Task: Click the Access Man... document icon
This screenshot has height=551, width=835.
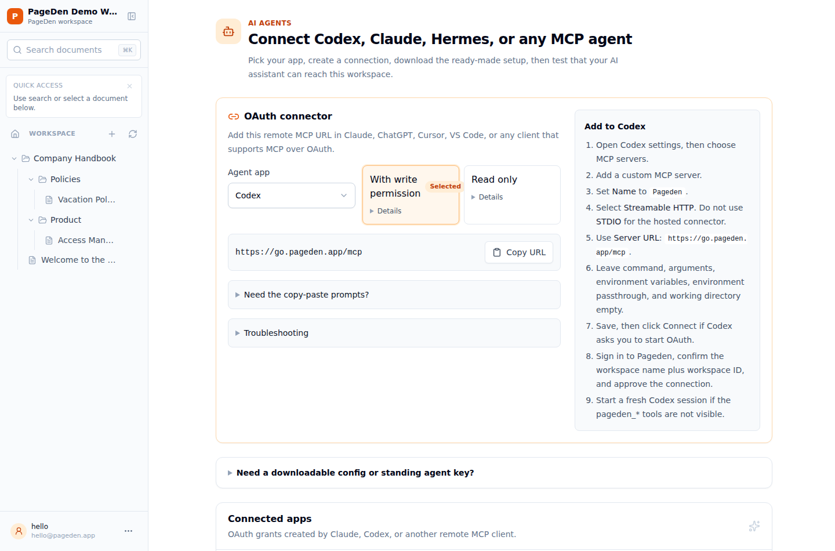Action: pos(49,240)
